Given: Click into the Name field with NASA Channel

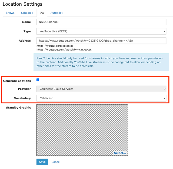Looking at the screenshot, I should (x=101, y=22).
